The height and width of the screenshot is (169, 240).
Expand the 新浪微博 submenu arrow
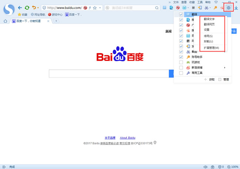[225, 68]
